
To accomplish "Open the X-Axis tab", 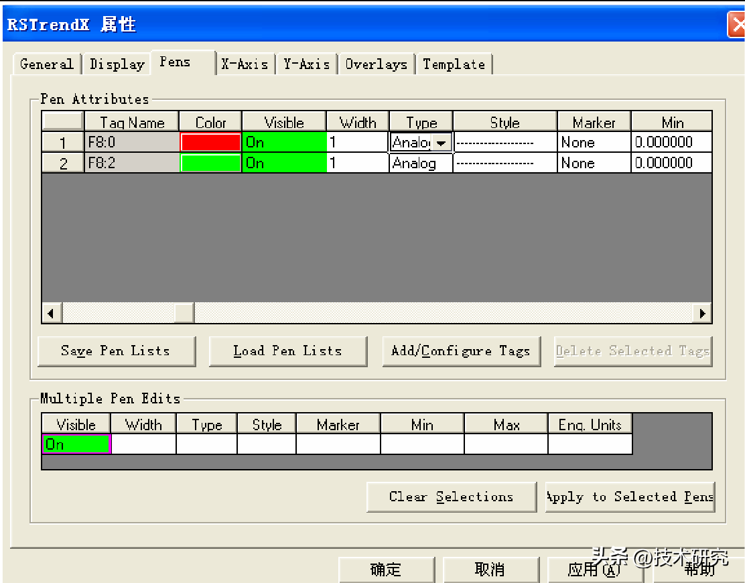I will [x=245, y=64].
